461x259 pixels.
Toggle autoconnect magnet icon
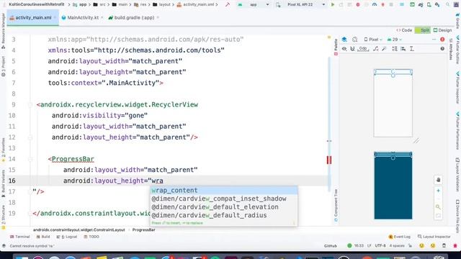coord(352,49)
